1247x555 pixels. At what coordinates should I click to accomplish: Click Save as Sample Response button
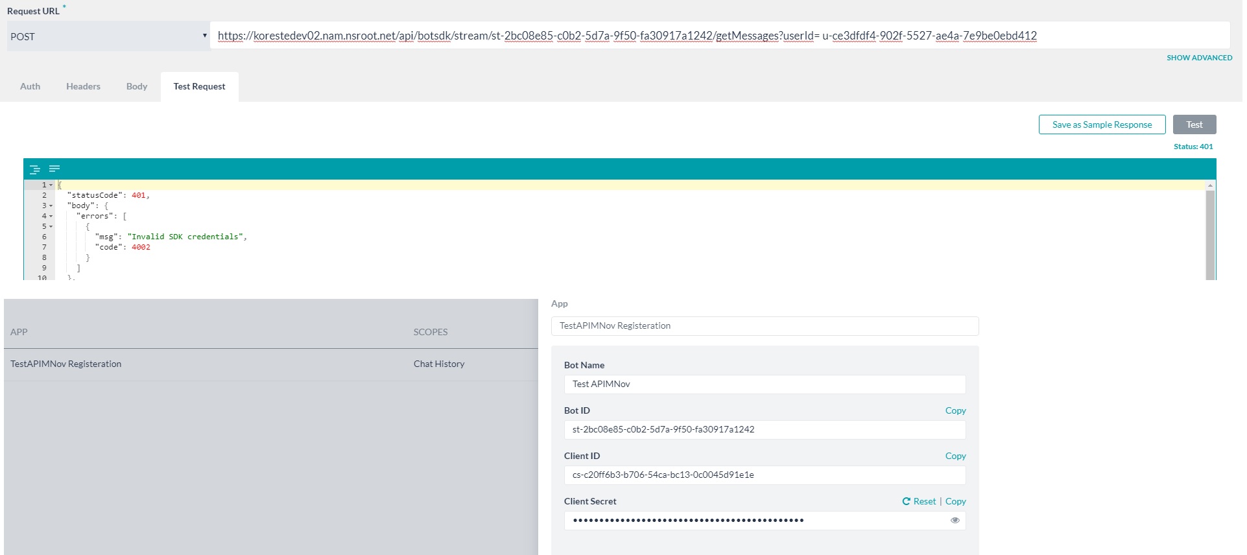click(1102, 124)
